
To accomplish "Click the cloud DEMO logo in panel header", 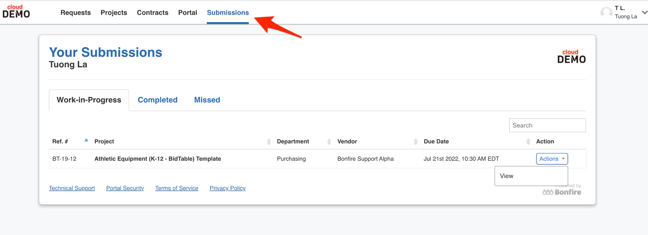I will coord(572,56).
